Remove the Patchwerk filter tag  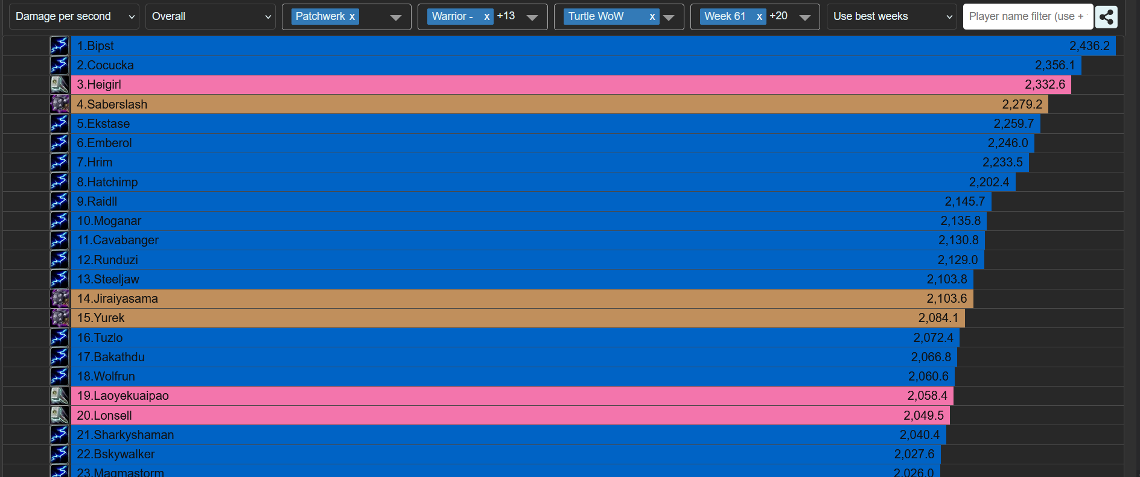click(352, 17)
